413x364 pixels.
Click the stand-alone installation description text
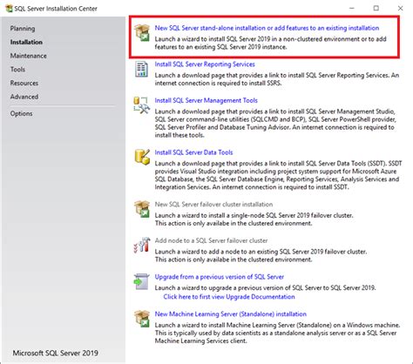[270, 43]
